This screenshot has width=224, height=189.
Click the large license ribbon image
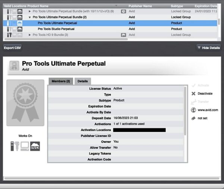25,103
